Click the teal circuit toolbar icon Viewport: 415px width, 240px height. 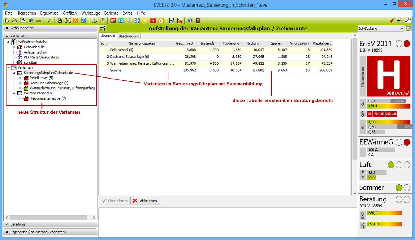coord(121,20)
